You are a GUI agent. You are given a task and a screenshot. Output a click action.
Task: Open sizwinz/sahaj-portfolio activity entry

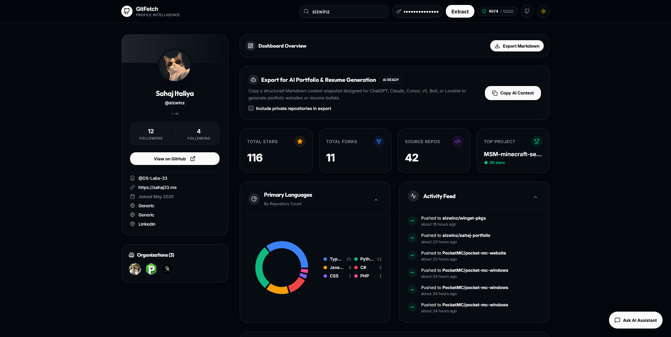click(466, 235)
